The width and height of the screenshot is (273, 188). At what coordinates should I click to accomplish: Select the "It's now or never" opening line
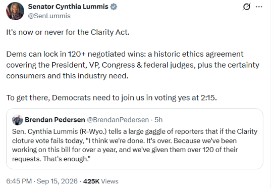(68, 32)
